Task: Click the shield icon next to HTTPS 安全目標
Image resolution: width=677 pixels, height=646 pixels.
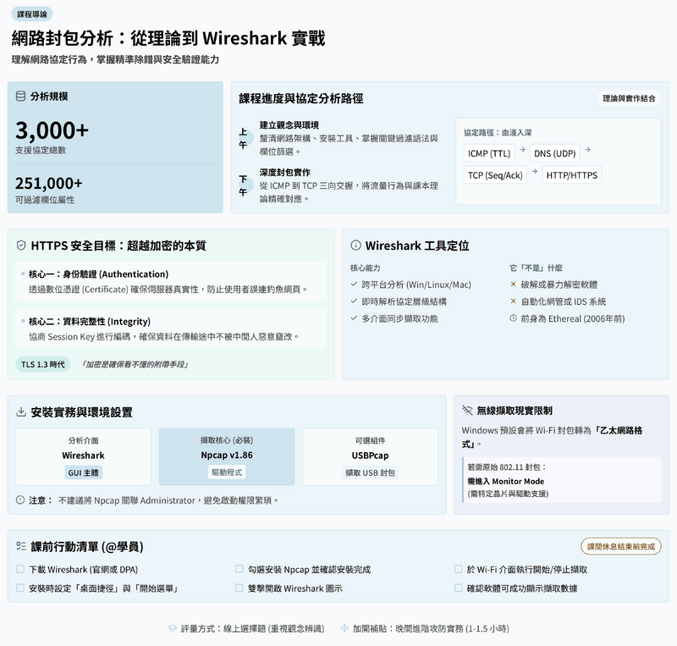Action: click(21, 246)
